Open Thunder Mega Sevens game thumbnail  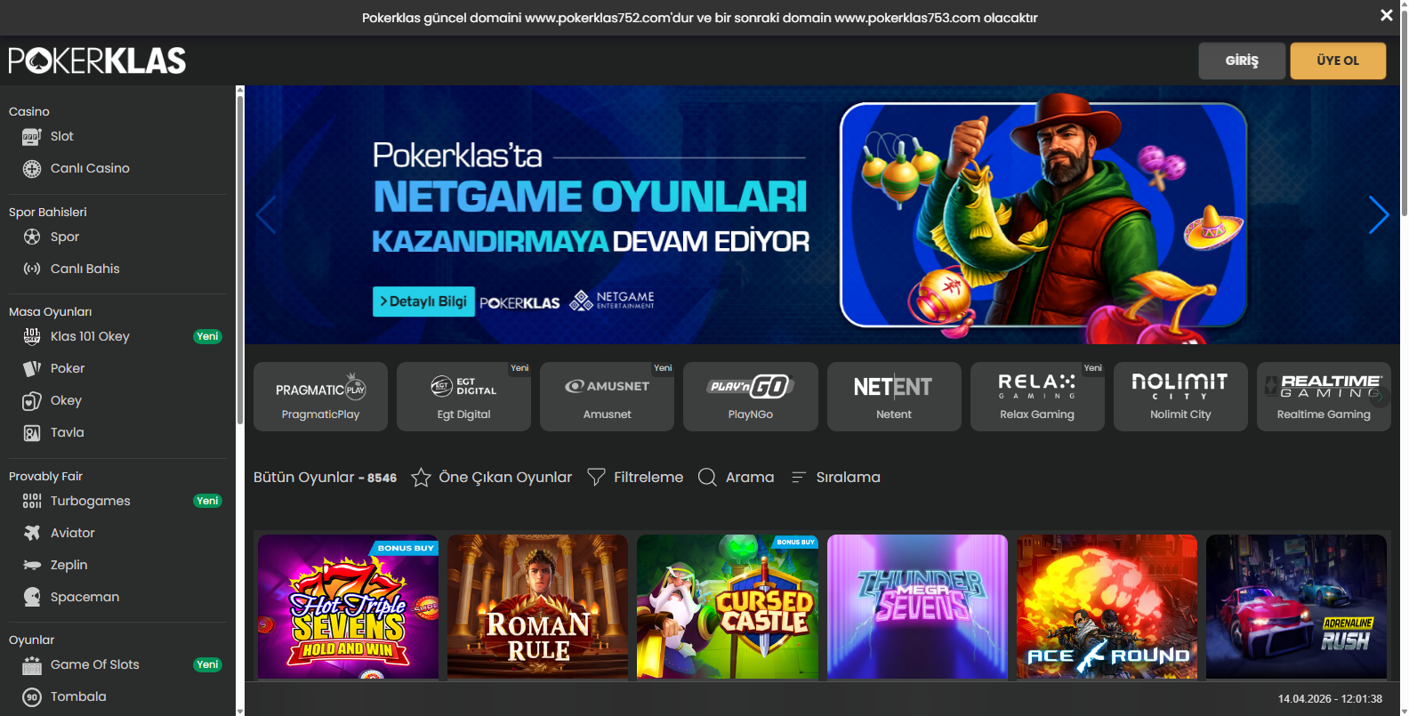click(917, 607)
